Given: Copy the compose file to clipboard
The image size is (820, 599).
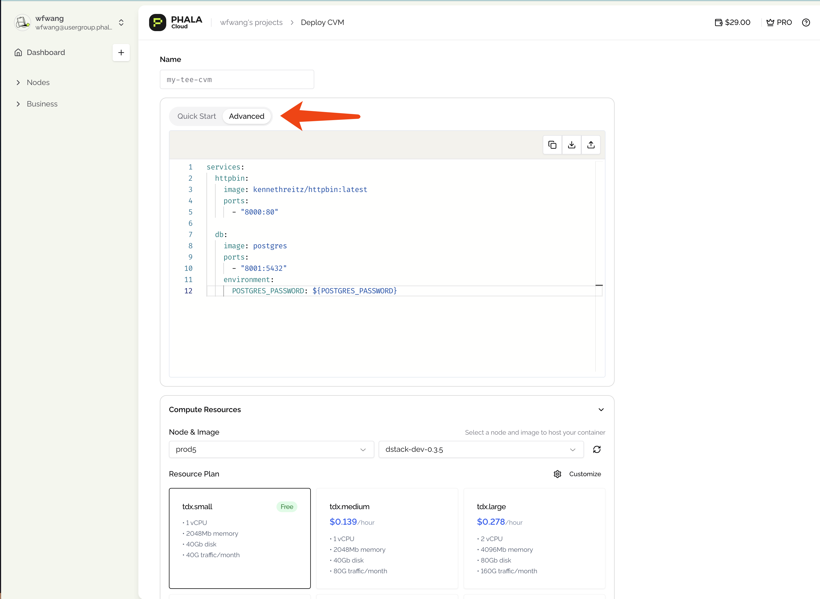Looking at the screenshot, I should [x=552, y=145].
